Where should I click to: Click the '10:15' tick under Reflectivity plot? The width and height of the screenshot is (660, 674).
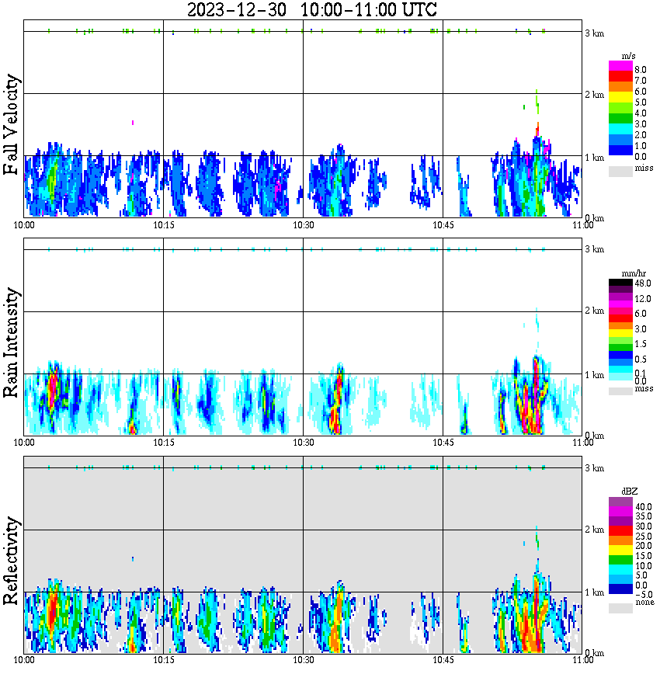pos(164,660)
